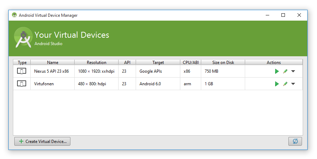
Task: Edit the Virtufonen device with pencil icon
Action: point(285,84)
